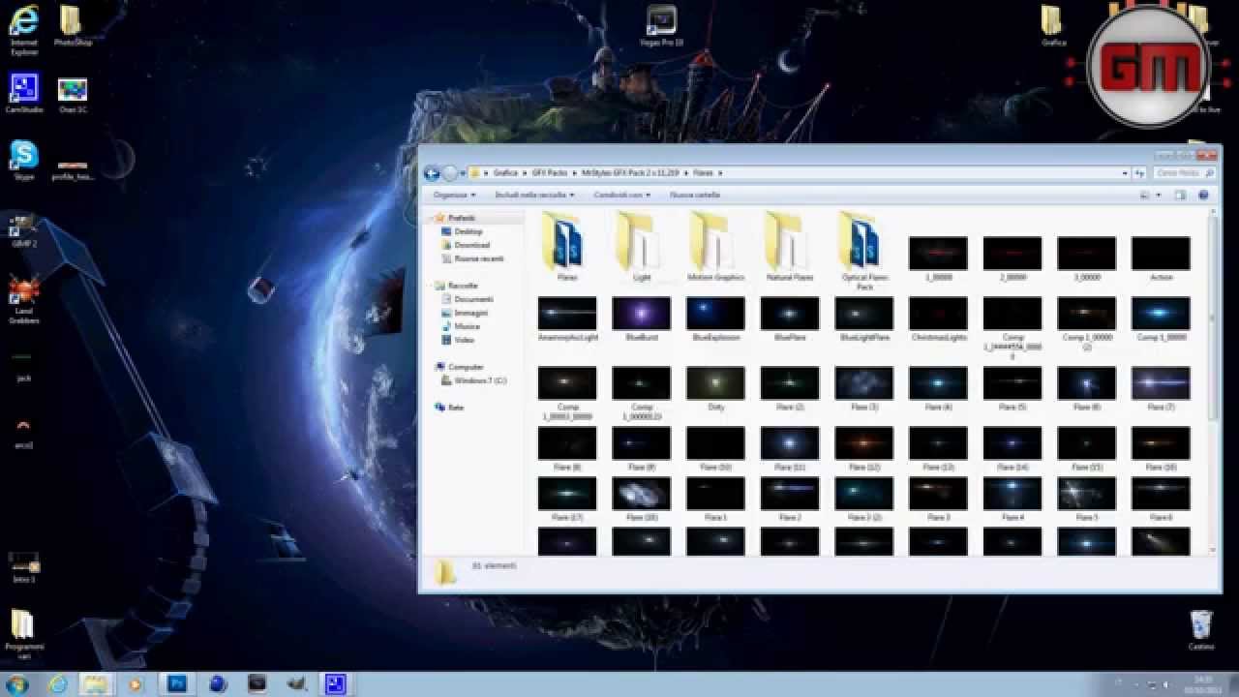Select the Light folder

pyautogui.click(x=642, y=247)
